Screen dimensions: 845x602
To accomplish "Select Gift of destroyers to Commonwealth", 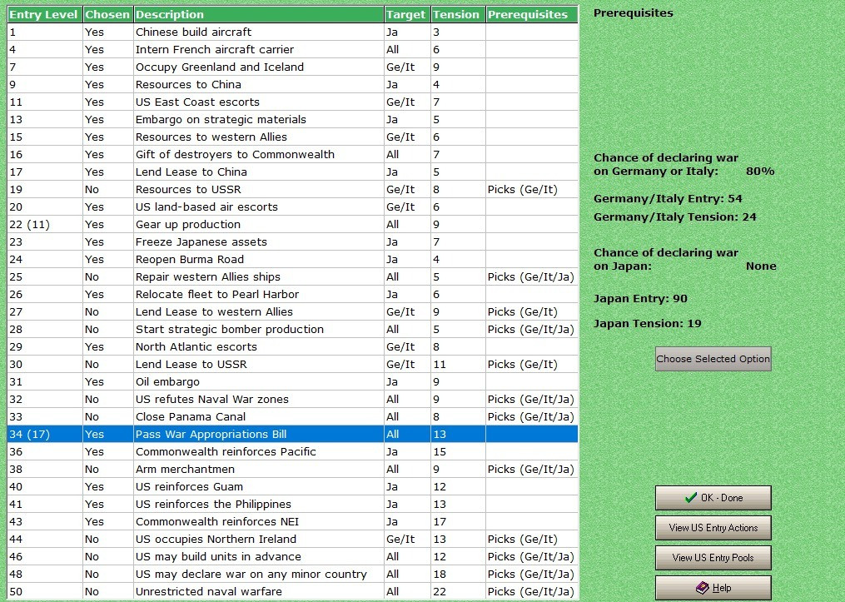I will click(x=292, y=154).
